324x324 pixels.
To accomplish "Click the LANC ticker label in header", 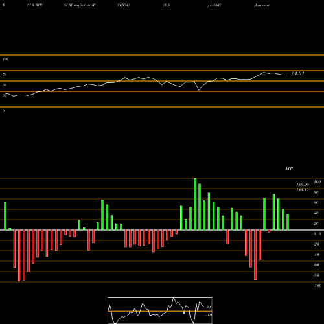I will (215, 5).
